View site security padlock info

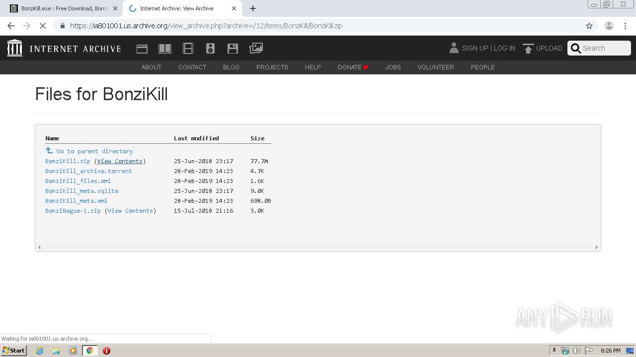click(62, 26)
